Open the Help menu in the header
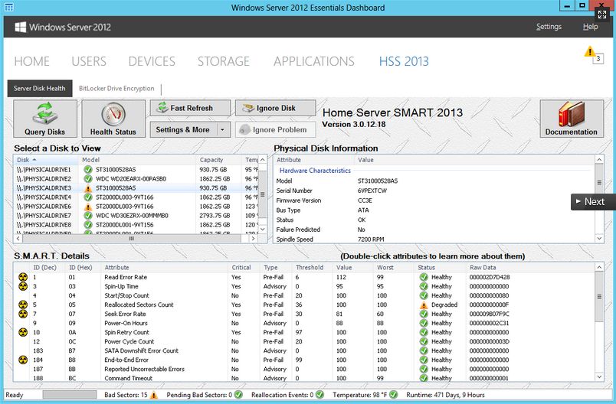Image resolution: width=616 pixels, height=404 pixels. pos(590,27)
